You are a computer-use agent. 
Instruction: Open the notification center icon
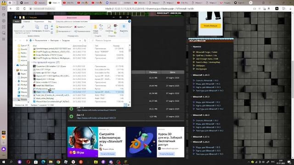point(289,162)
